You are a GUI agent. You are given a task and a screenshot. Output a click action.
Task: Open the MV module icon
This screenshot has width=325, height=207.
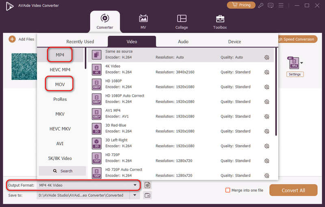pyautogui.click(x=143, y=19)
